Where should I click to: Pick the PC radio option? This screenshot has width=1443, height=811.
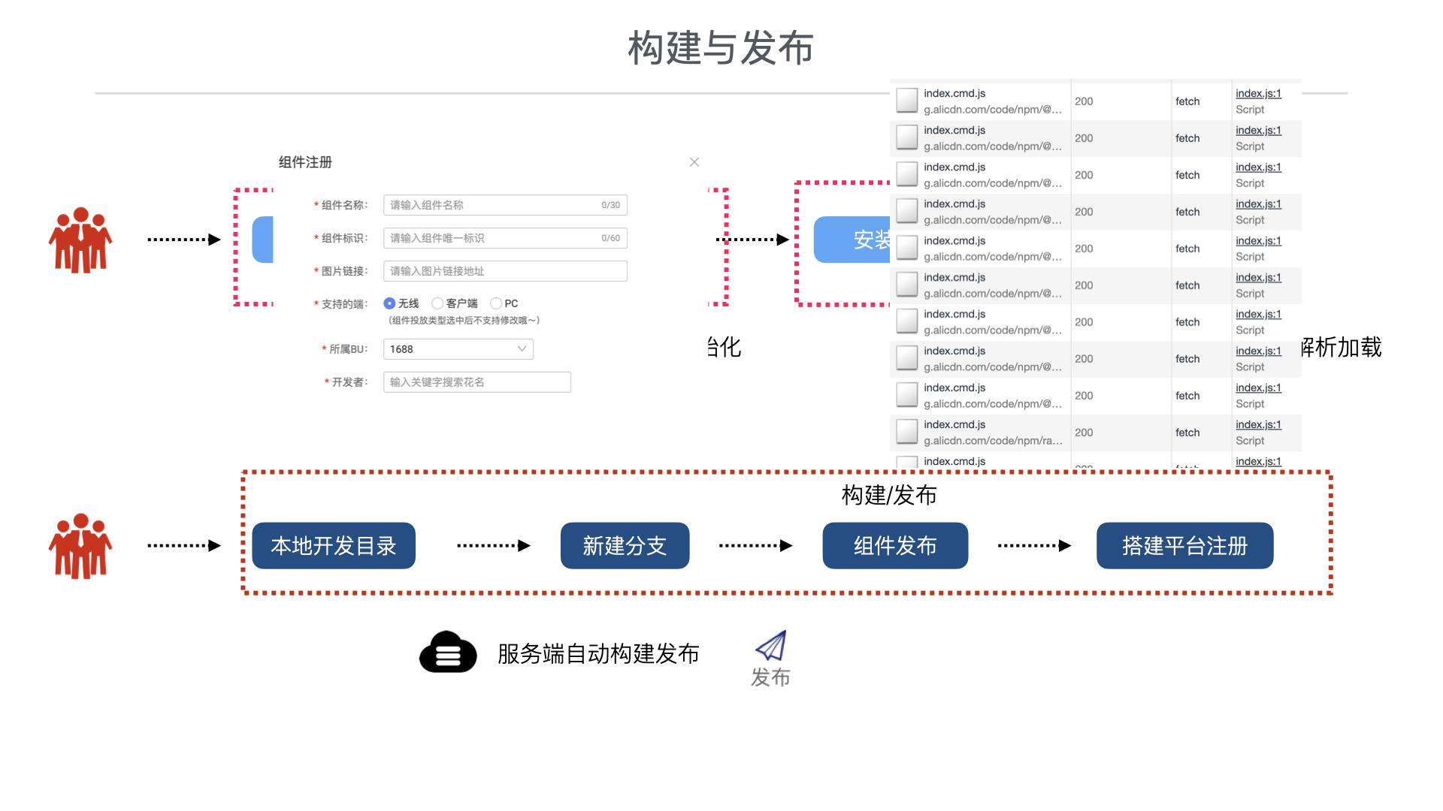click(496, 303)
